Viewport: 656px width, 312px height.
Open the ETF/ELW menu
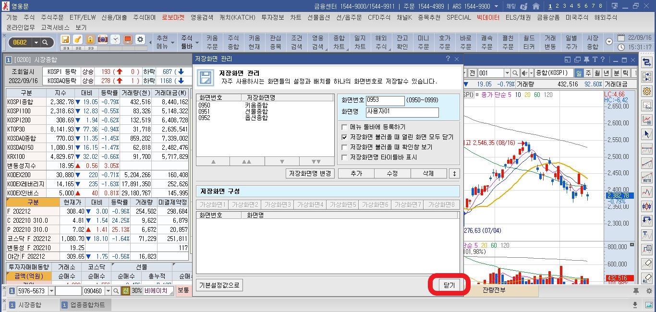83,17
